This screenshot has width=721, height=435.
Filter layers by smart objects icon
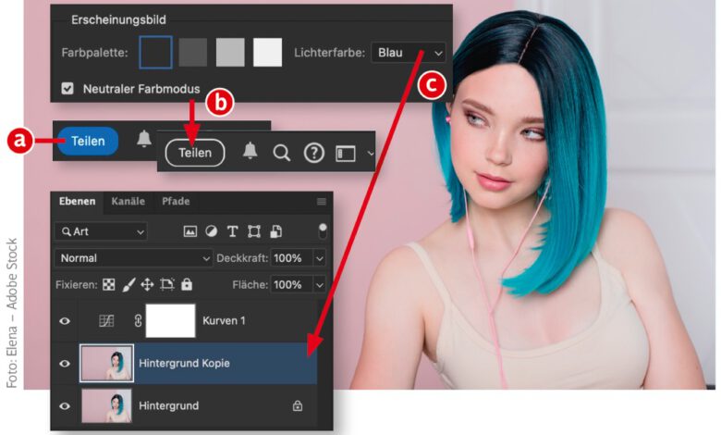tap(275, 231)
